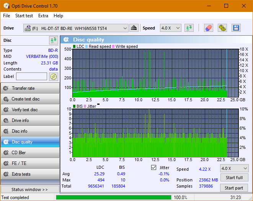
Task: Click the Opti Drive Control app icon
Action: click(x=7, y=6)
